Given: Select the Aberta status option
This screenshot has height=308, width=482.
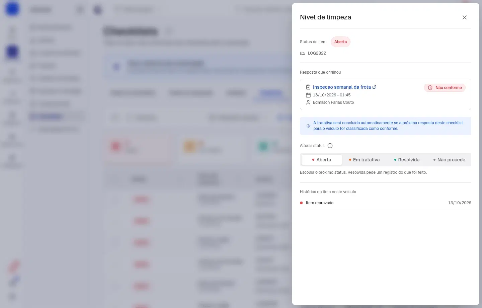Looking at the screenshot, I should [x=322, y=160].
